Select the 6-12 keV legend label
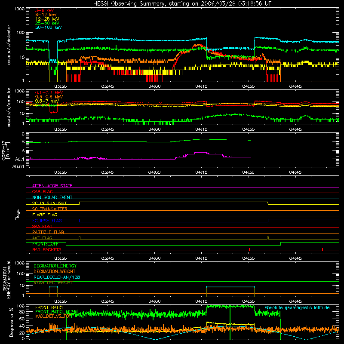 (46, 15)
